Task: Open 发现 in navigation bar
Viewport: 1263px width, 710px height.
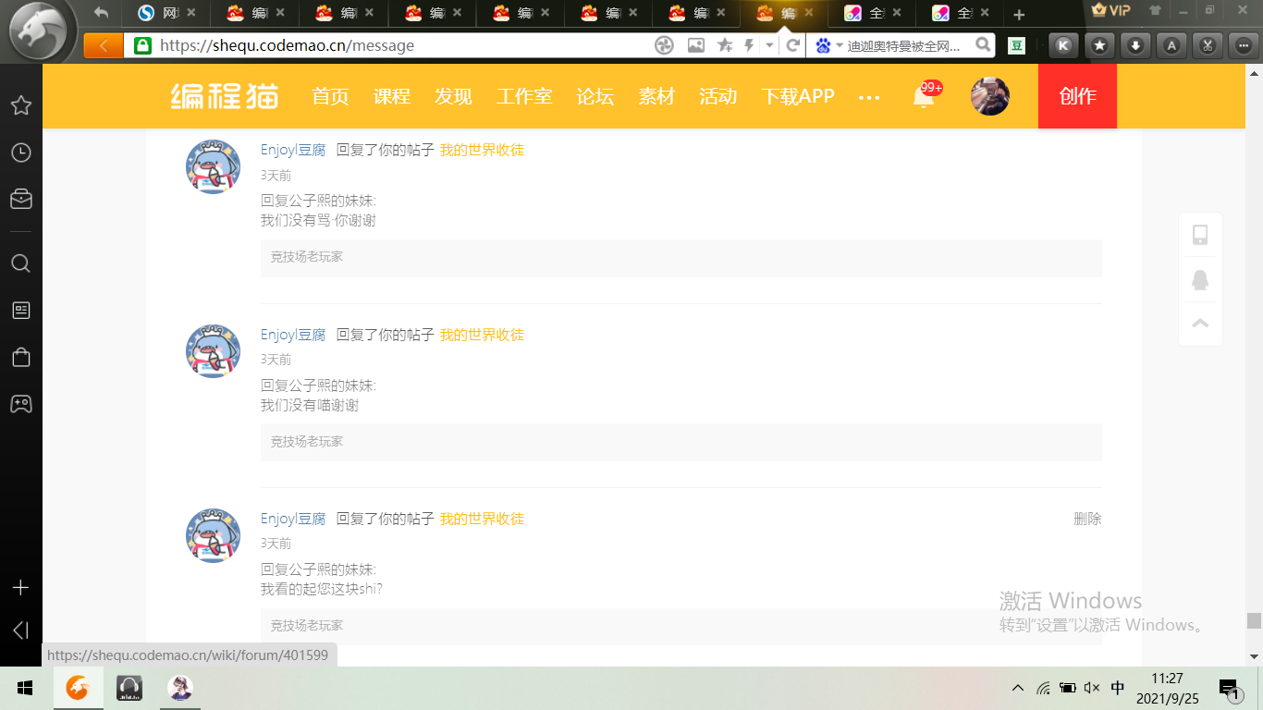Action: tap(453, 96)
